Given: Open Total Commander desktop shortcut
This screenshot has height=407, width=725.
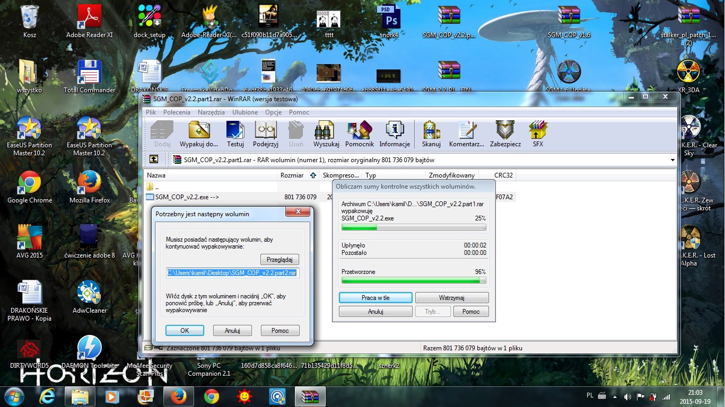Looking at the screenshot, I should pos(89,77).
